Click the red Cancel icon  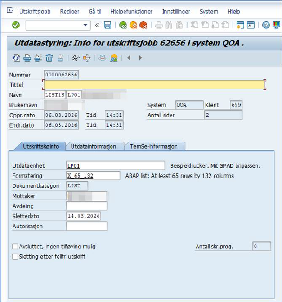tap(143, 25)
